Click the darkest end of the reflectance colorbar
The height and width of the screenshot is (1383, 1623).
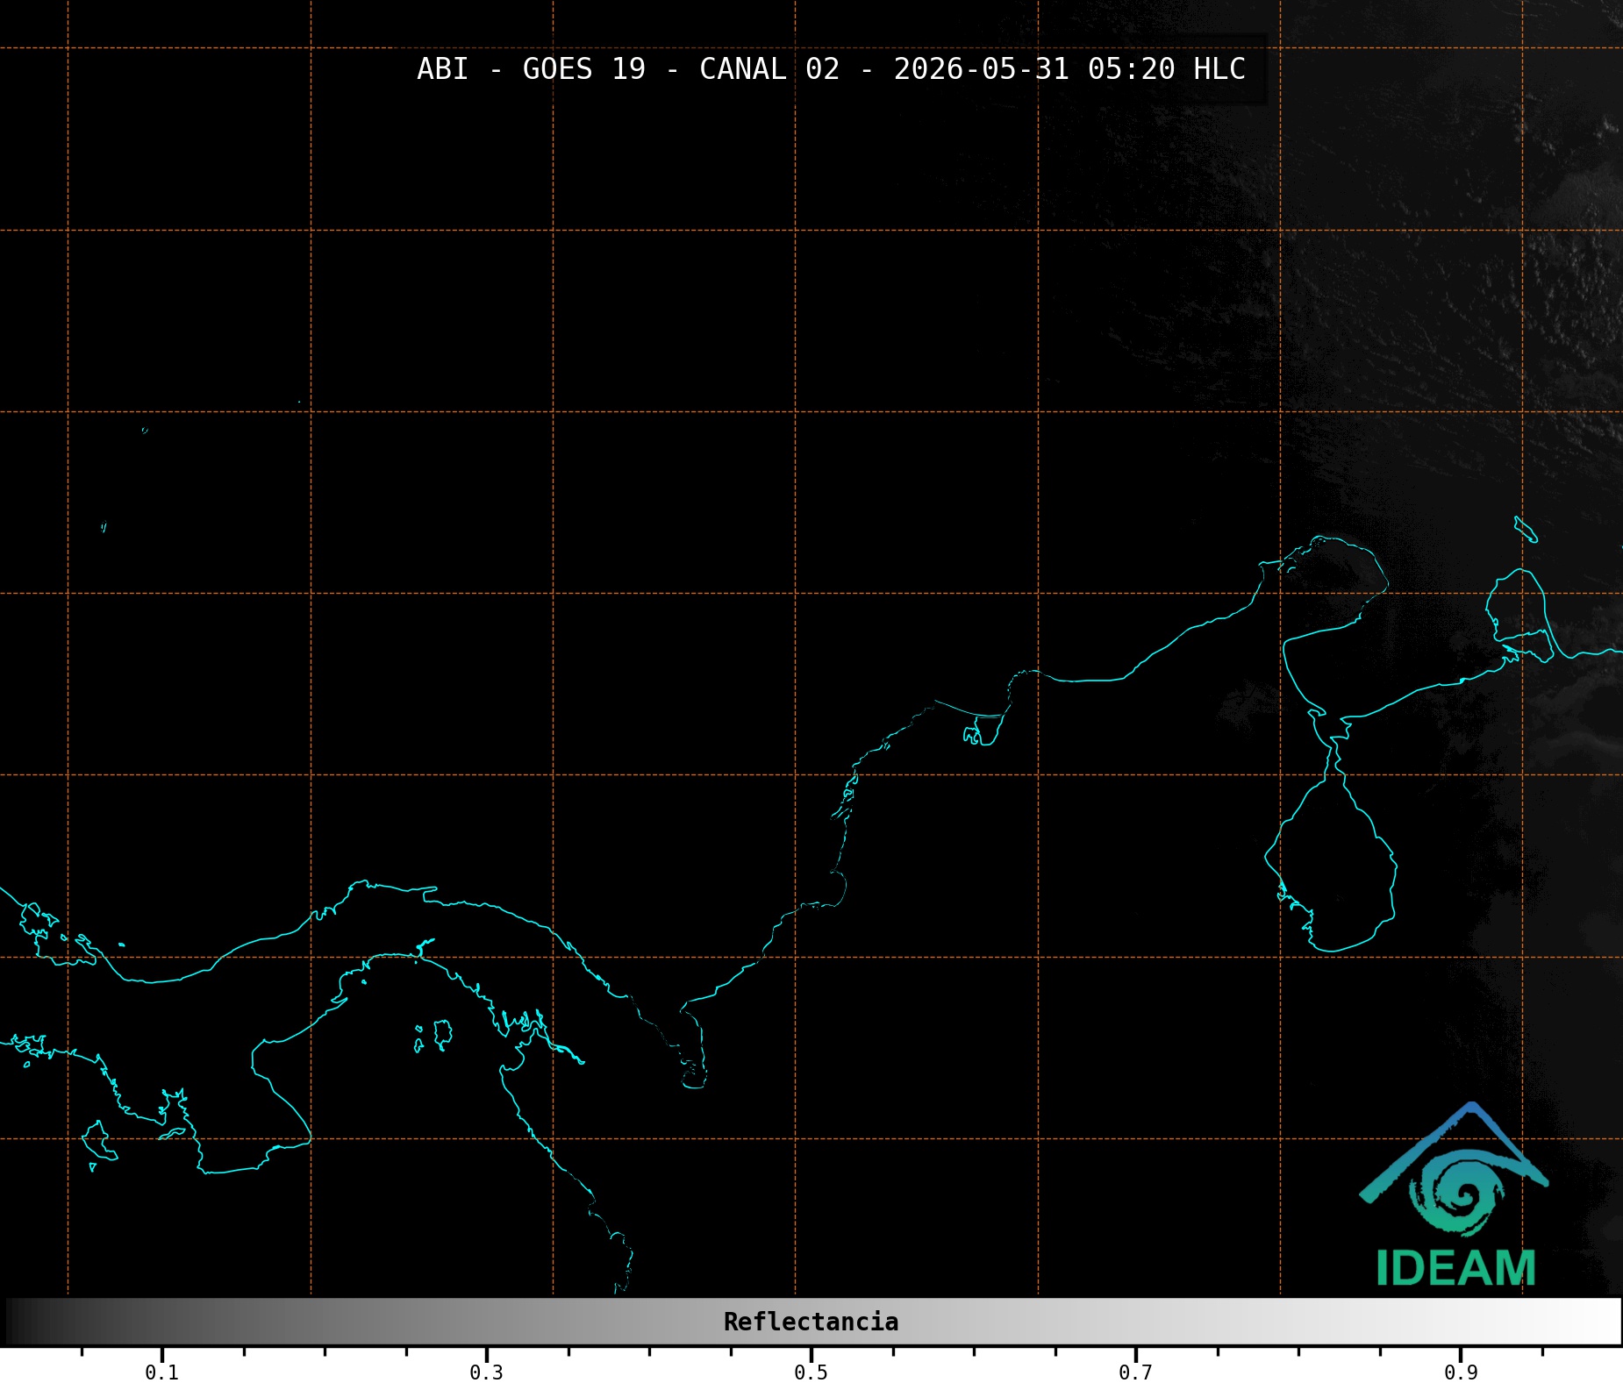(18, 1322)
